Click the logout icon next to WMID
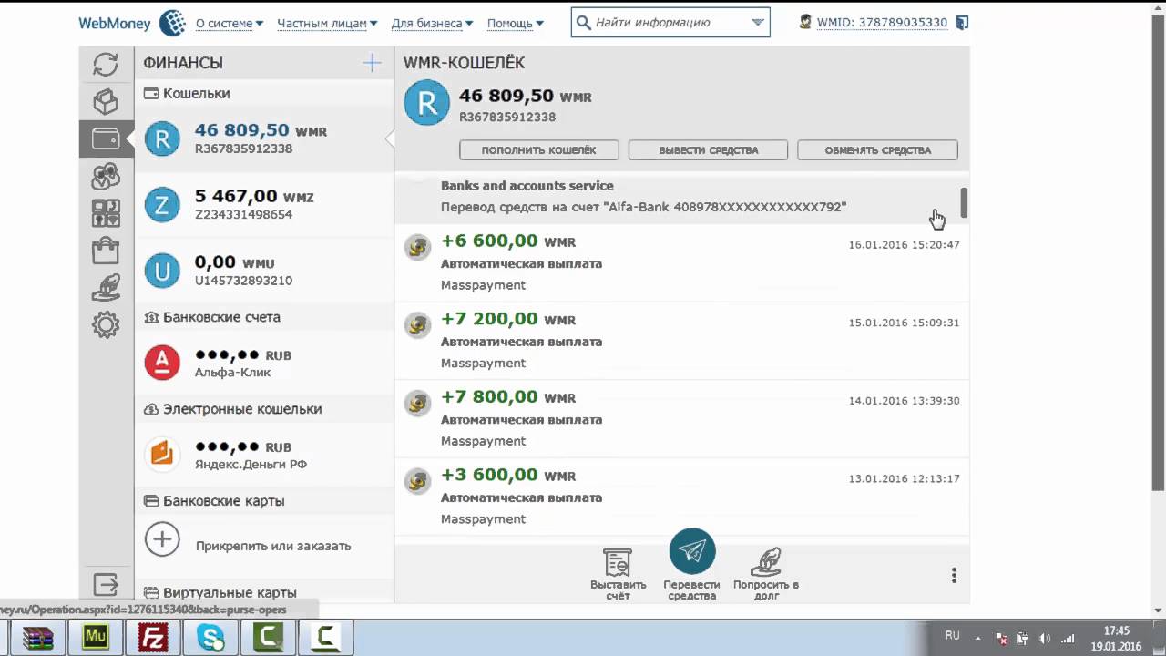Image resolution: width=1166 pixels, height=656 pixels. click(962, 23)
